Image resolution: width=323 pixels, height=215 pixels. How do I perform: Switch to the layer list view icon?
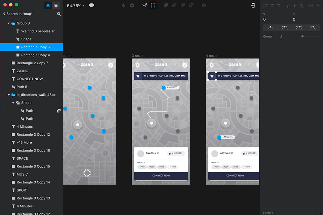click(48, 6)
